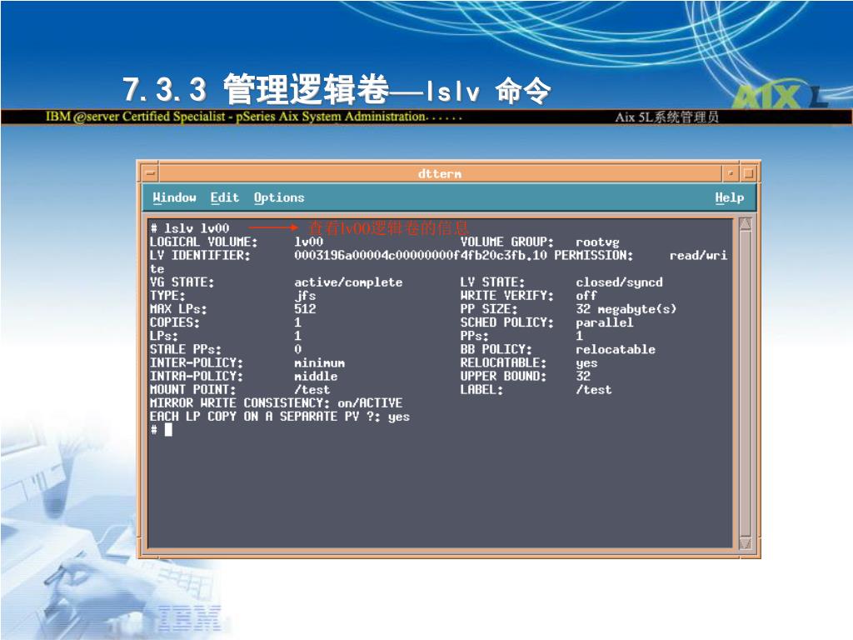Click the PP size value '32 megabyte(s)'
853x640 pixels.
point(626,309)
